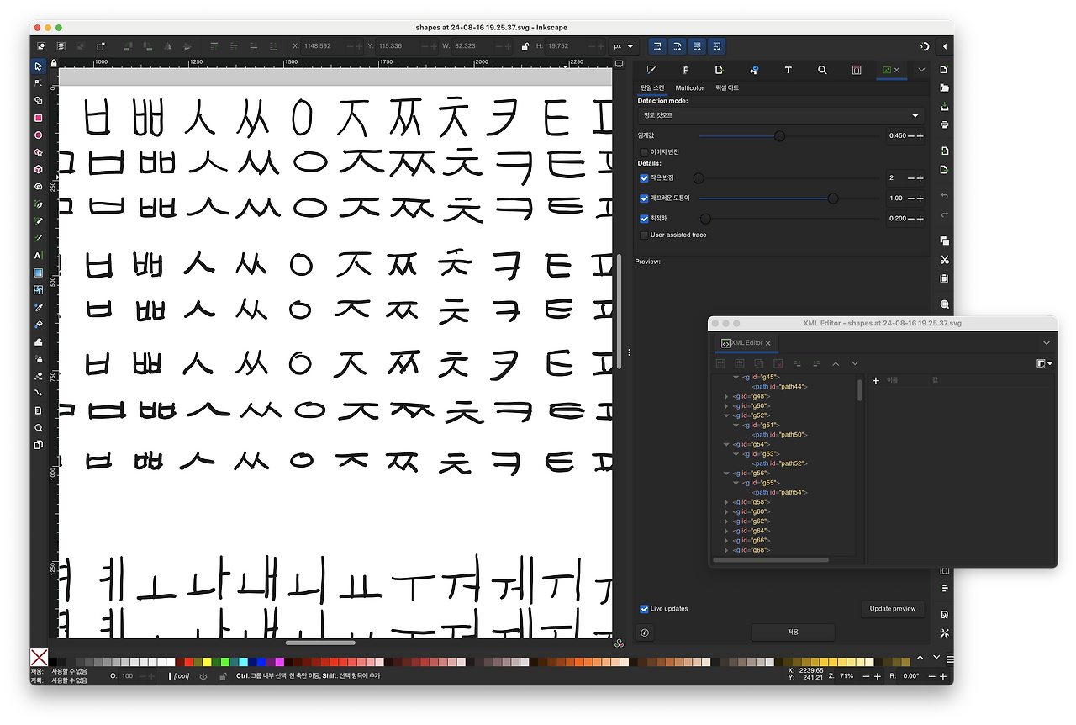Click the Print icon in right command bar
The width and height of the screenshot is (1076, 725).
pos(945,125)
